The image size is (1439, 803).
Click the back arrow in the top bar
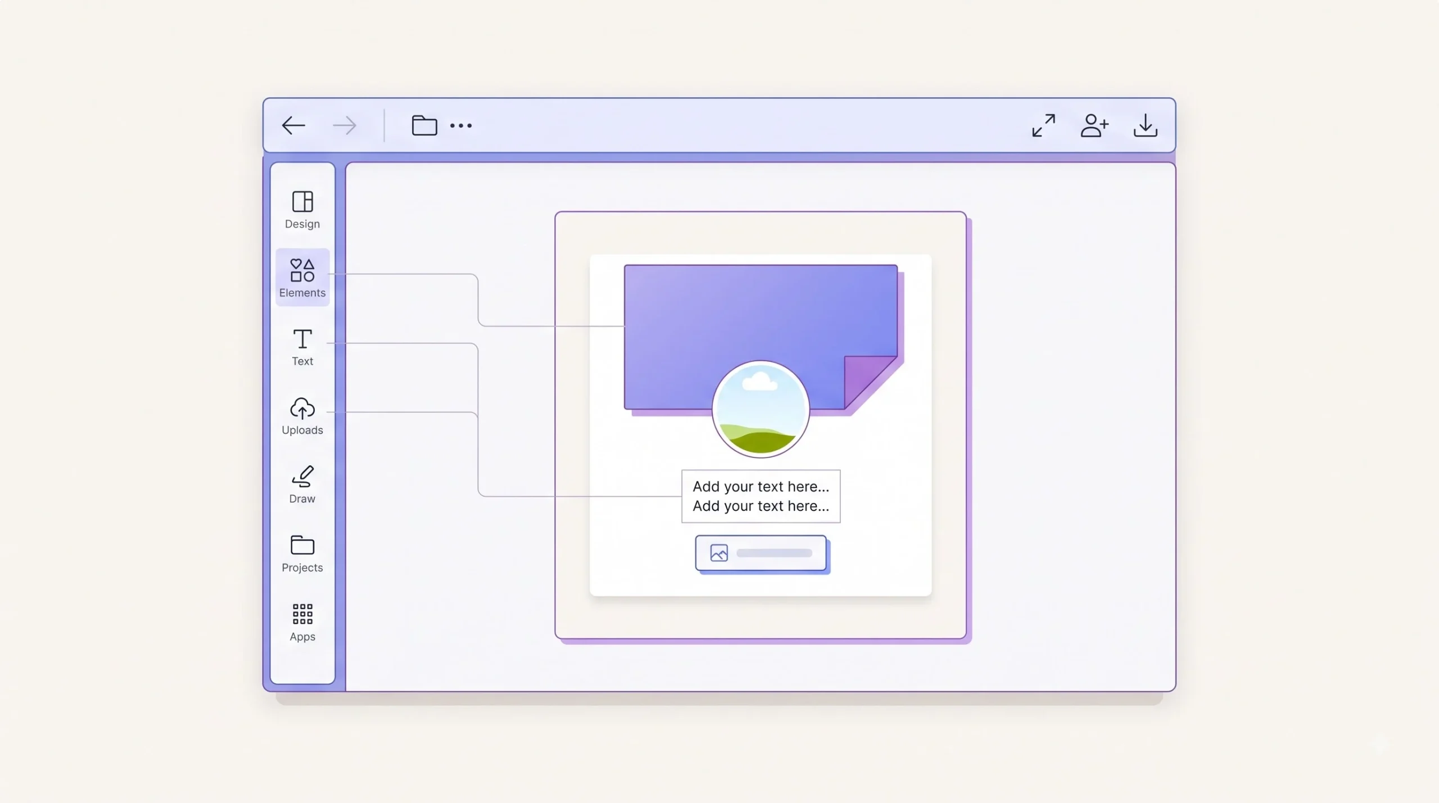tap(293, 125)
